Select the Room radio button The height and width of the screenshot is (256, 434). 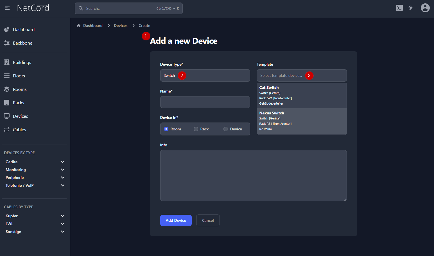pyautogui.click(x=166, y=129)
